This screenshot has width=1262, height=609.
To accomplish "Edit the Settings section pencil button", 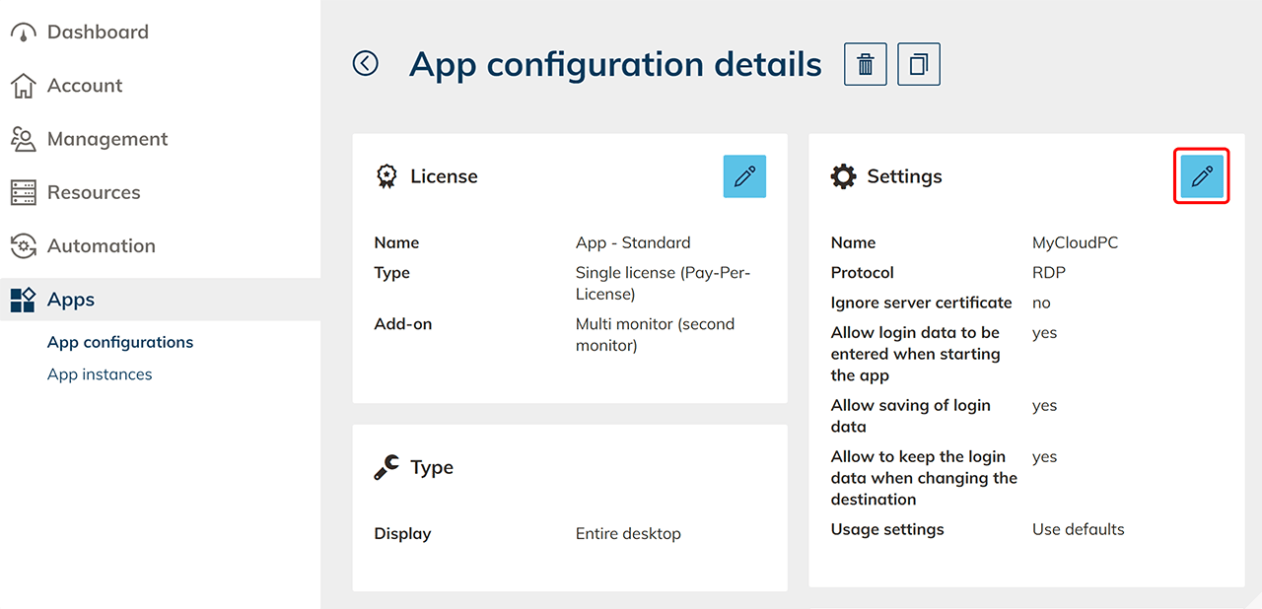I will coord(1202,177).
